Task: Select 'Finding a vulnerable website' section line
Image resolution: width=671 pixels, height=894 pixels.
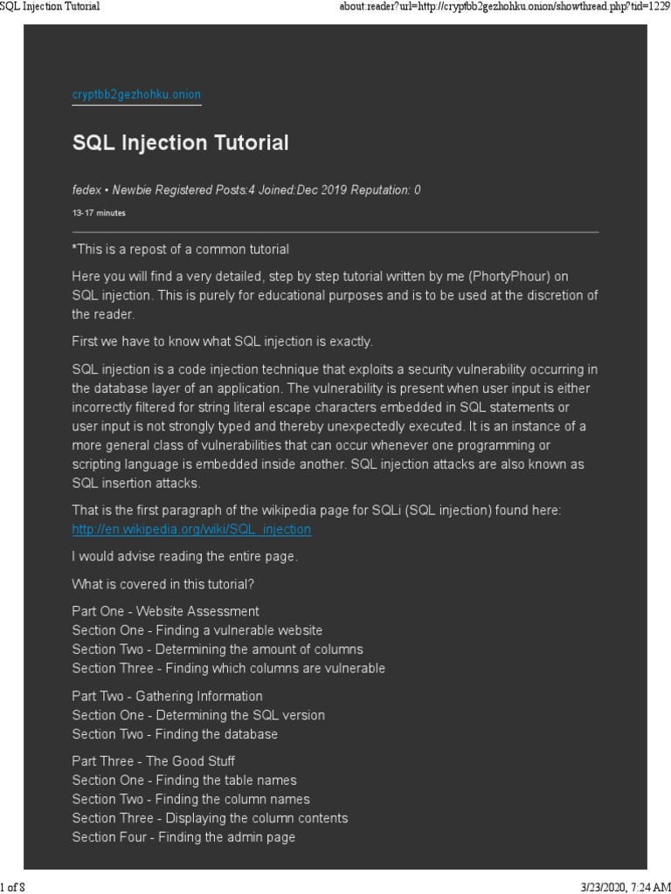Action: (197, 630)
